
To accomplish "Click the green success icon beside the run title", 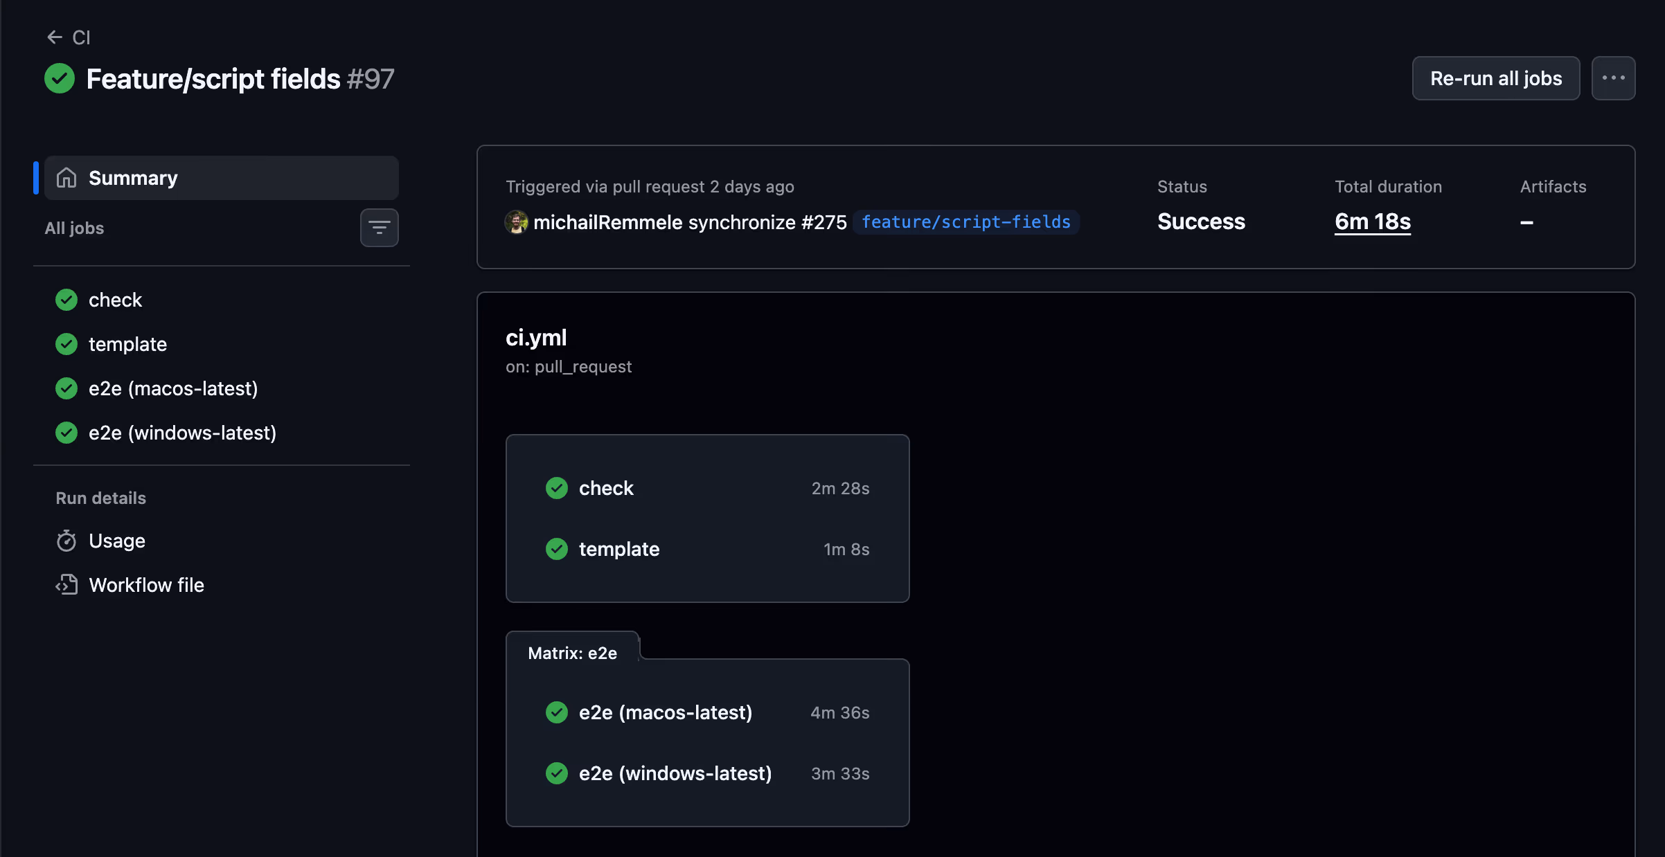I will pyautogui.click(x=60, y=78).
